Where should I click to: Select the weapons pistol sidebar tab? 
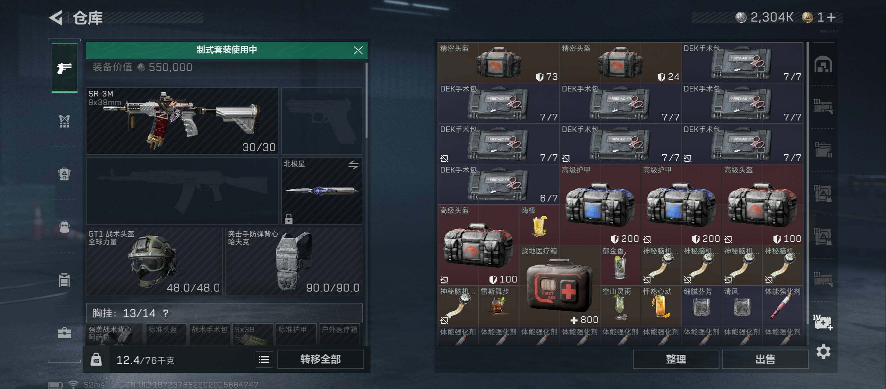tap(64, 68)
